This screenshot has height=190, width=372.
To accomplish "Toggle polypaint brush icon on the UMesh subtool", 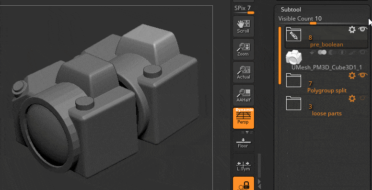I will 352,52.
